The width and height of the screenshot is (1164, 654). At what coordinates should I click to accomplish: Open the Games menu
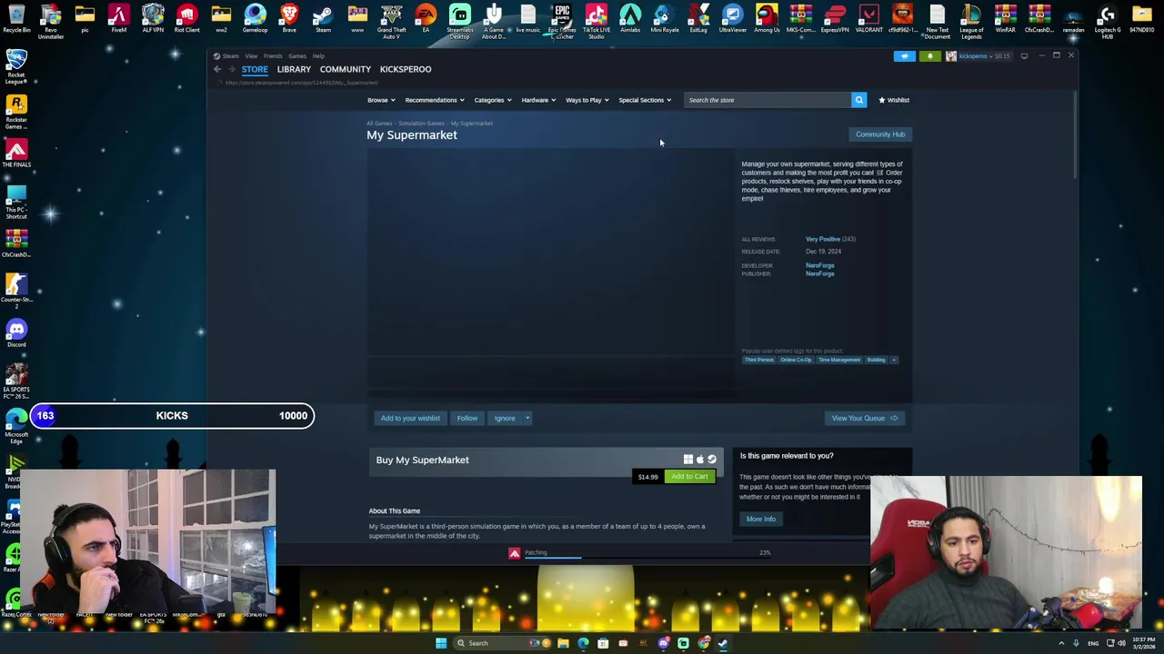[297, 56]
